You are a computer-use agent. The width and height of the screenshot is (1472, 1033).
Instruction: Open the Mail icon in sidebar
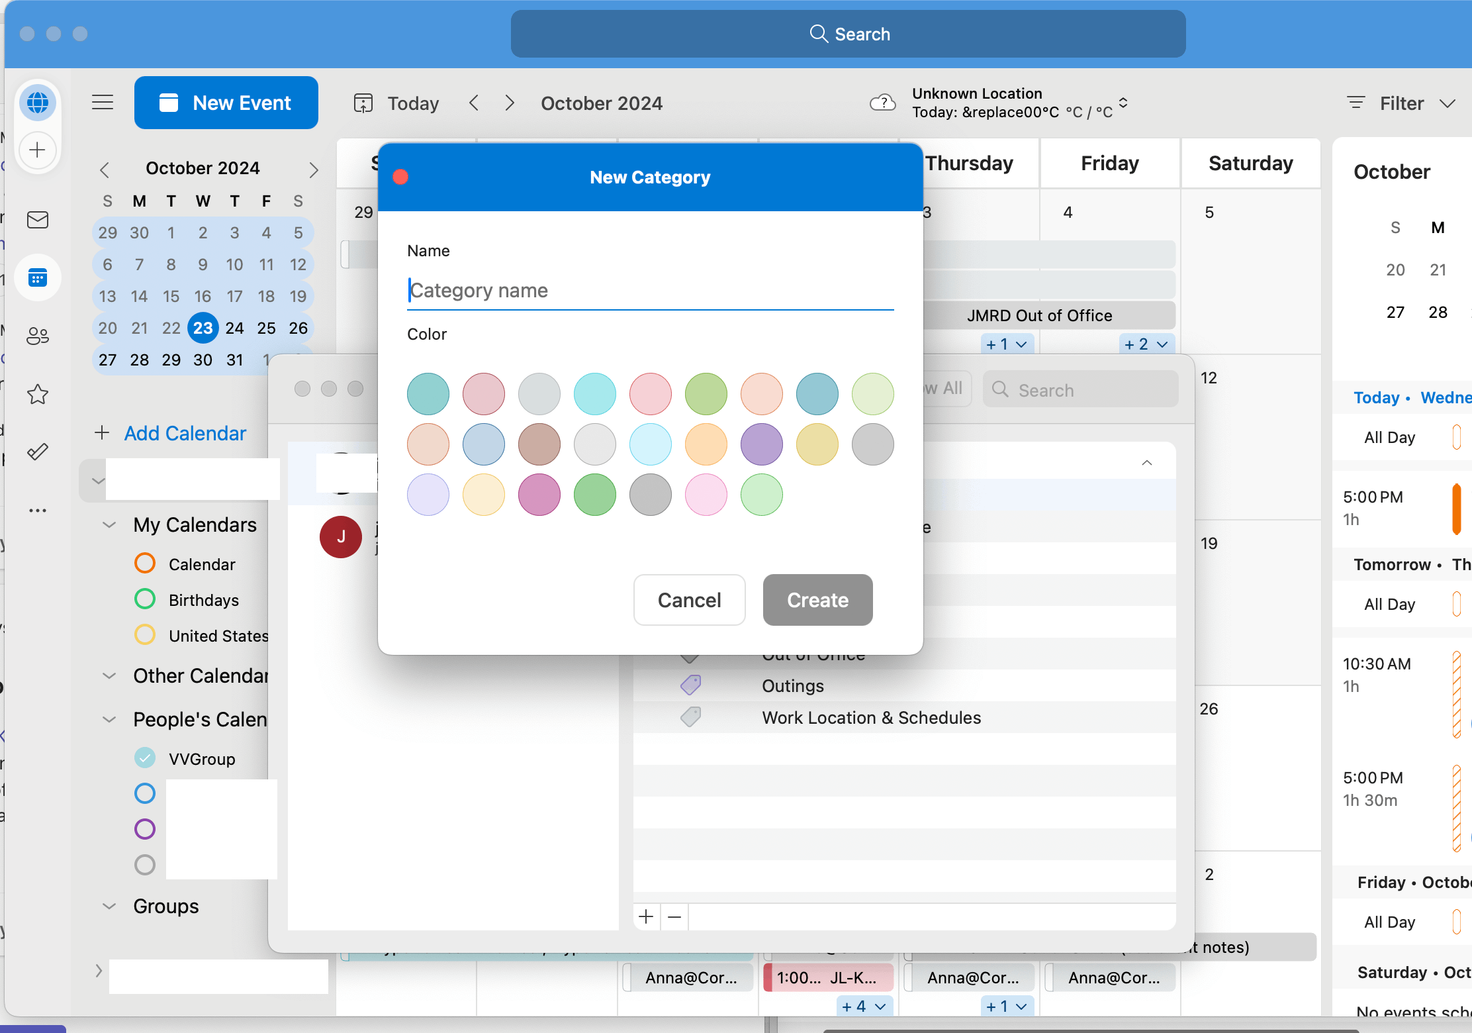tap(38, 220)
